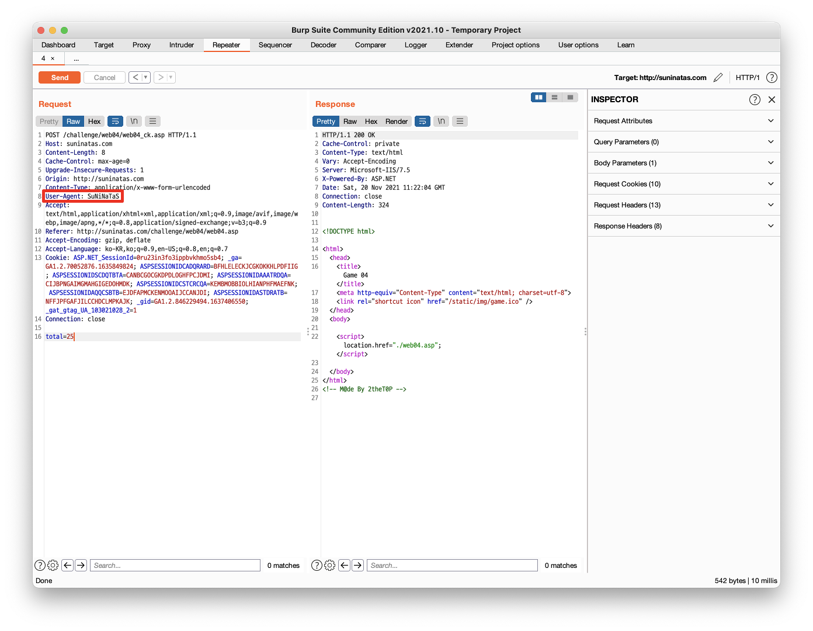Open Response panel hamburger options menu
This screenshot has height=631, width=813.
460,122
